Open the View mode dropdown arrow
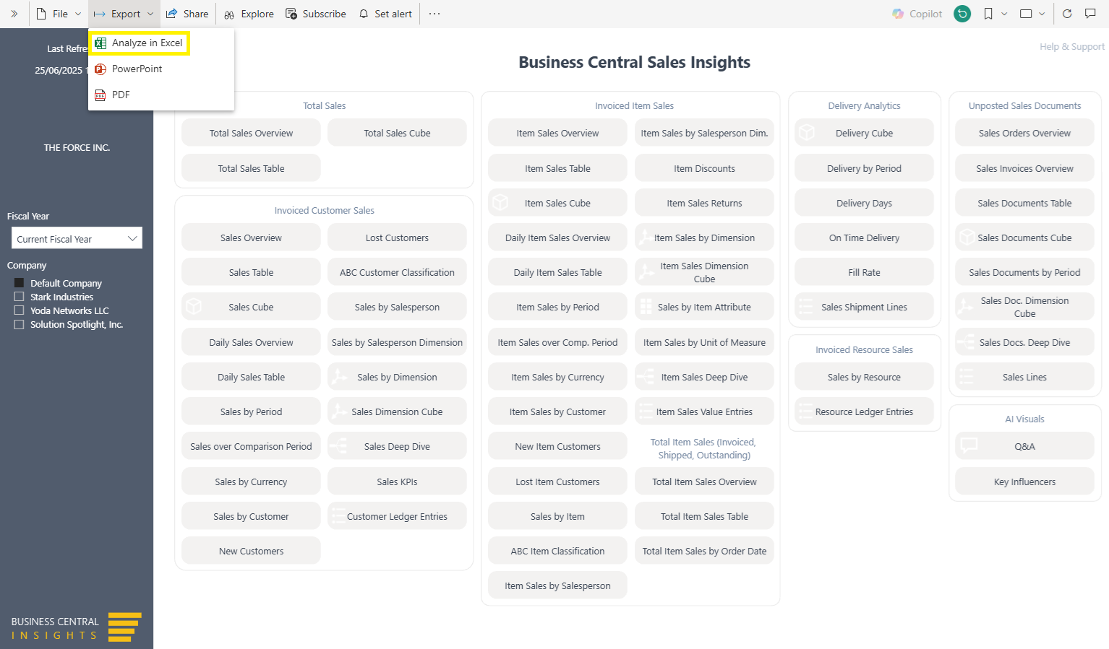This screenshot has width=1109, height=649. click(x=1042, y=14)
